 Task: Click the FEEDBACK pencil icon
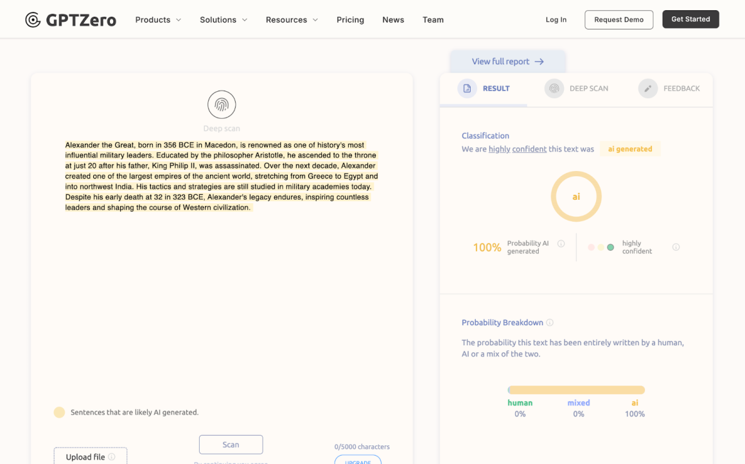pyautogui.click(x=647, y=88)
